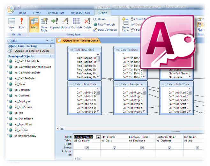Choose the Update query type
This screenshot has height=166, width=210.
[65, 23]
